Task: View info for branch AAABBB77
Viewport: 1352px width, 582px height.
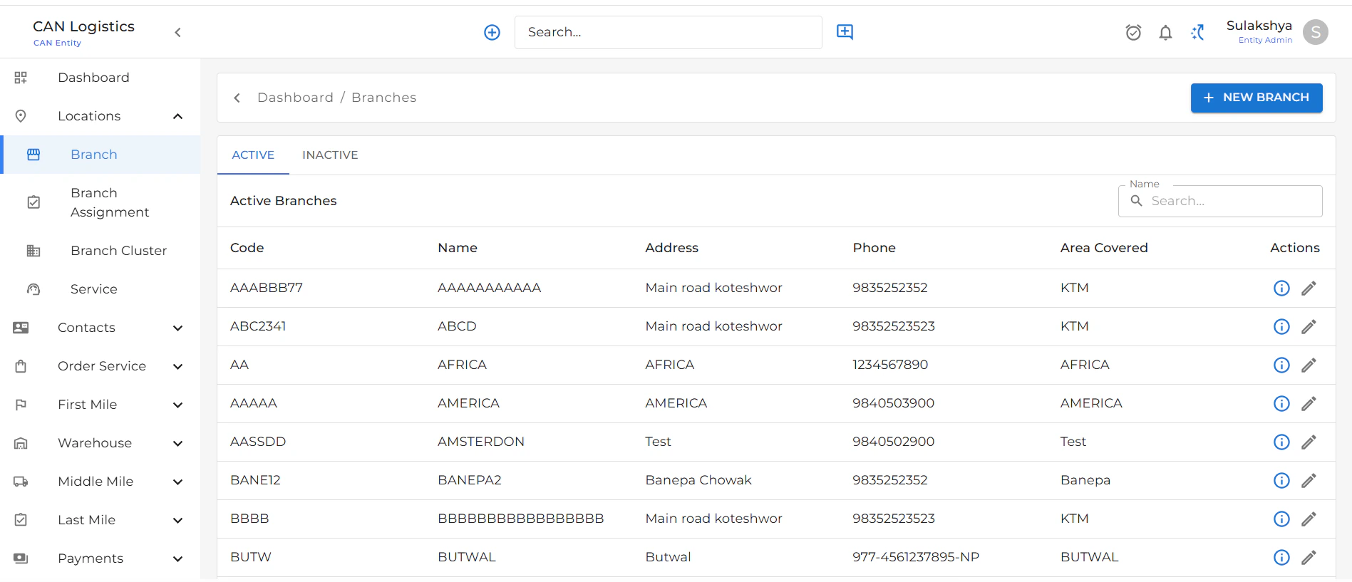Action: (x=1281, y=288)
